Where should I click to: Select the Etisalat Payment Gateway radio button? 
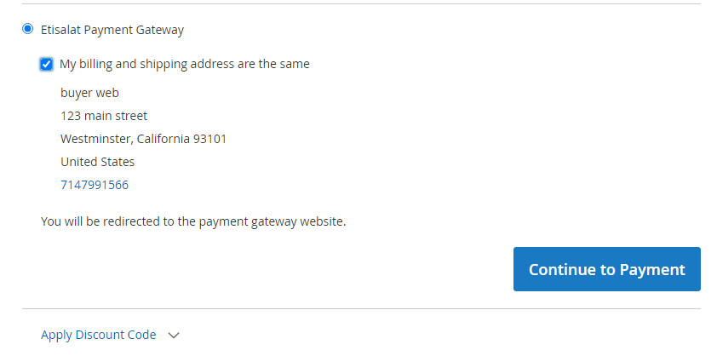27,29
